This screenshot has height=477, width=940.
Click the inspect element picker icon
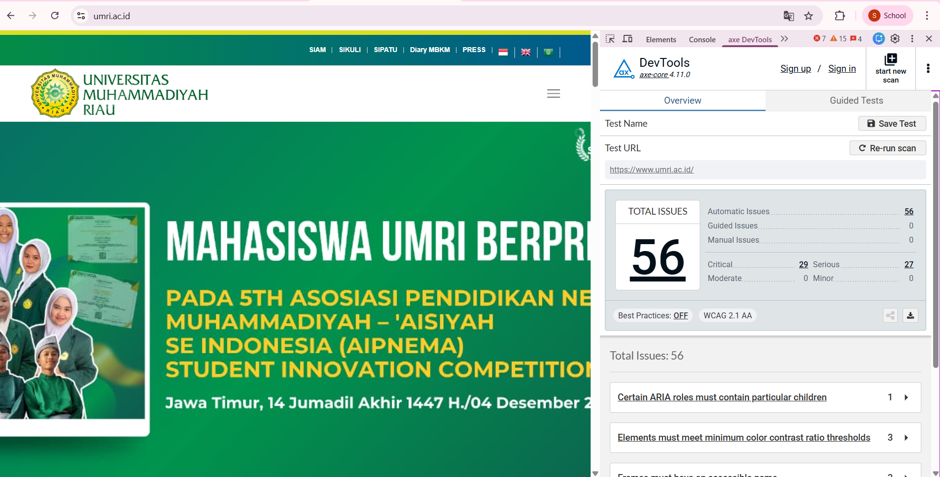click(x=610, y=39)
